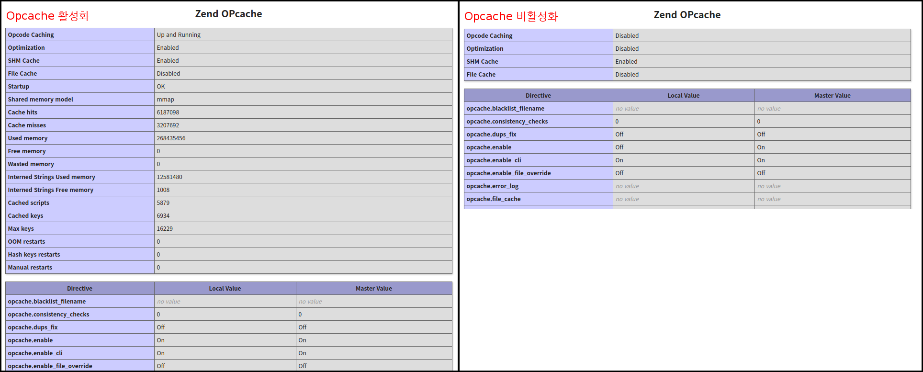Select 'File Cache' label in the 활성화 panel
Viewport: 923px width, 372px height.
[x=23, y=73]
